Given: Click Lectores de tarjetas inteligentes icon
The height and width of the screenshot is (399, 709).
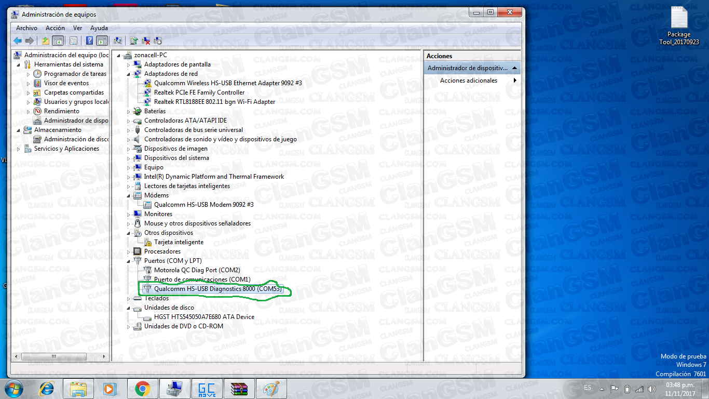Looking at the screenshot, I should 138,186.
